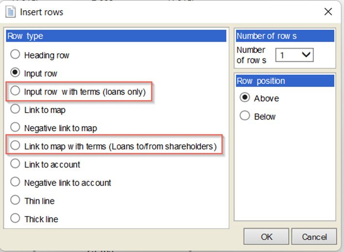The image size is (344, 252).
Task: Set row position to Below
Action: [x=245, y=116]
